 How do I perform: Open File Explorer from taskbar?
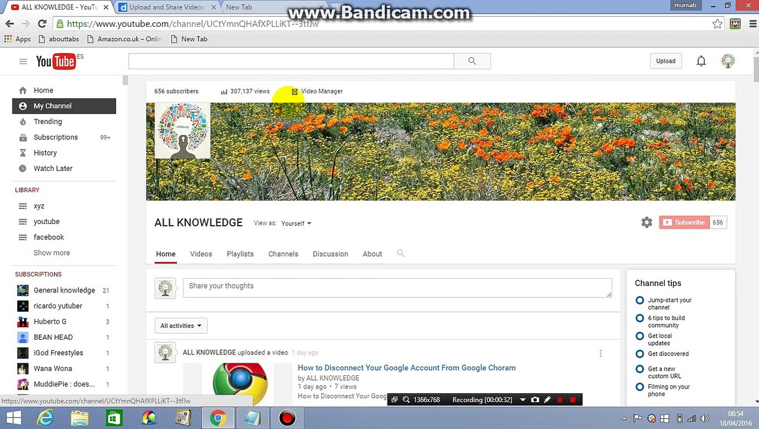click(x=80, y=418)
